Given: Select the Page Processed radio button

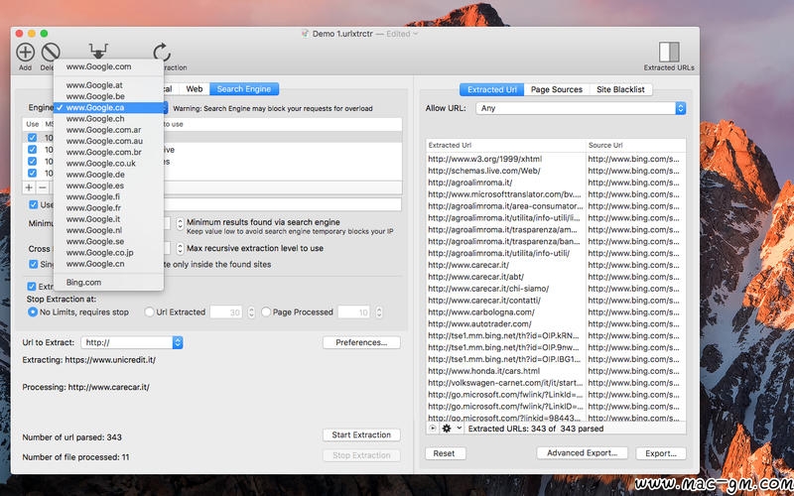Looking at the screenshot, I should pos(266,311).
